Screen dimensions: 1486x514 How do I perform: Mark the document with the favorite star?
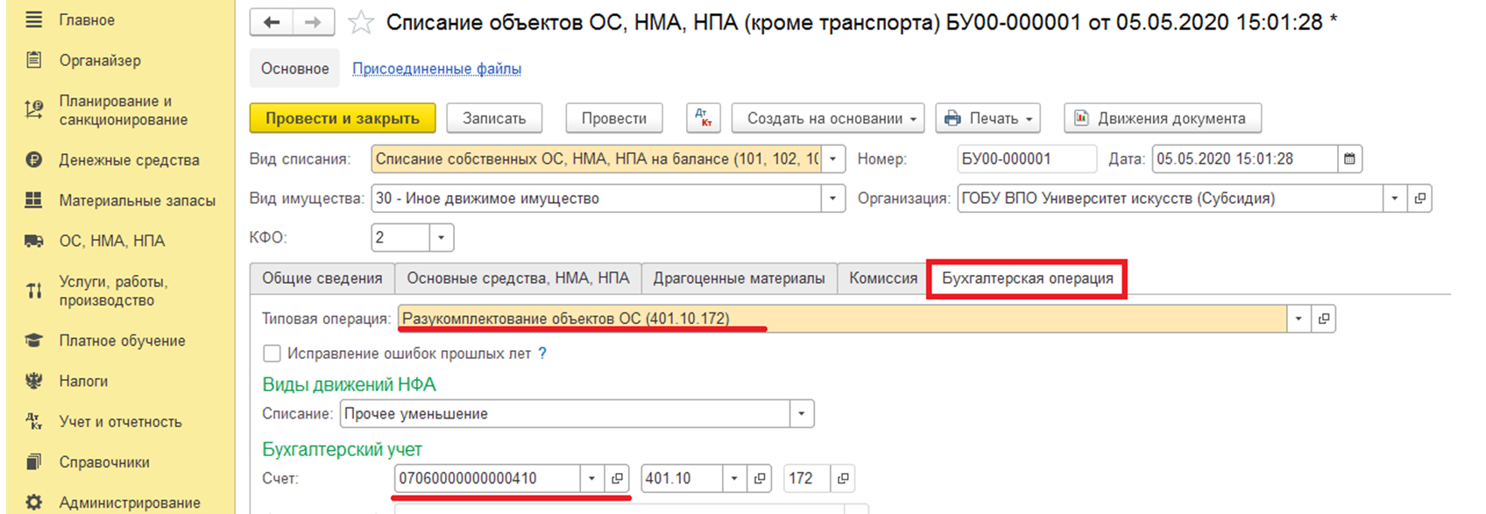point(360,23)
